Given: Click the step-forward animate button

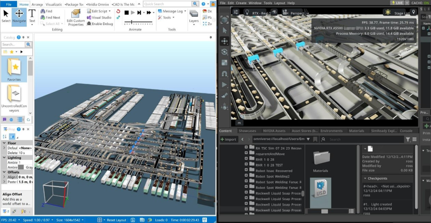Looking at the screenshot, I should 139,13.
